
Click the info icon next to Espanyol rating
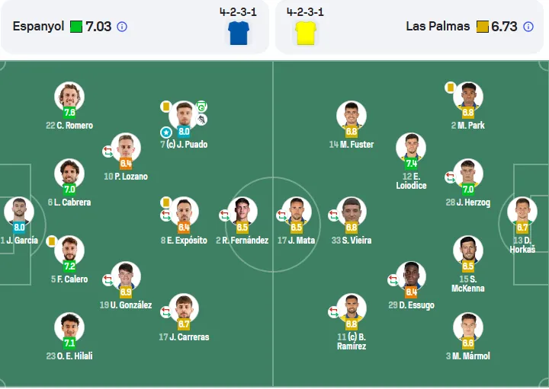[x=122, y=27]
